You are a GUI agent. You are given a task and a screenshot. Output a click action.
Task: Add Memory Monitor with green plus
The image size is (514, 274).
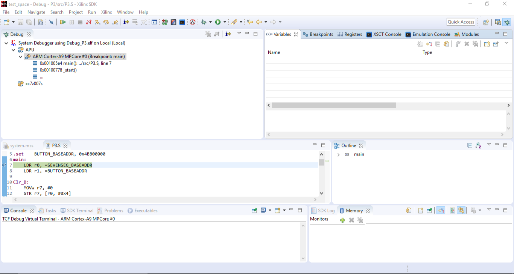342,220
